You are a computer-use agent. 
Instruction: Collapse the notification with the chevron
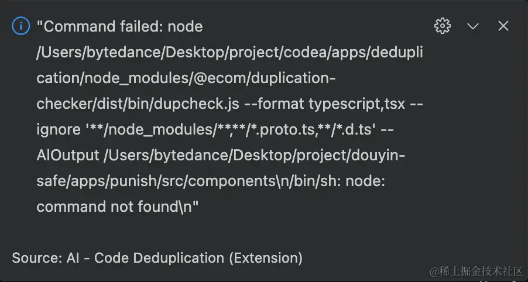pos(473,26)
